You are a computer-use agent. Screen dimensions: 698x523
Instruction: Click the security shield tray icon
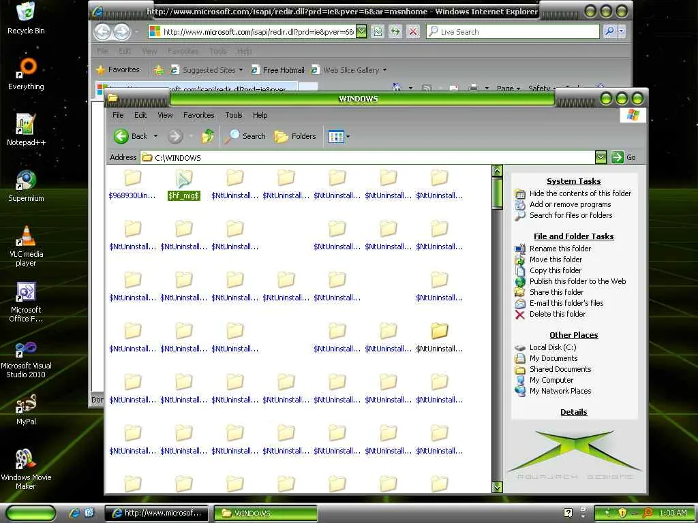coord(622,513)
